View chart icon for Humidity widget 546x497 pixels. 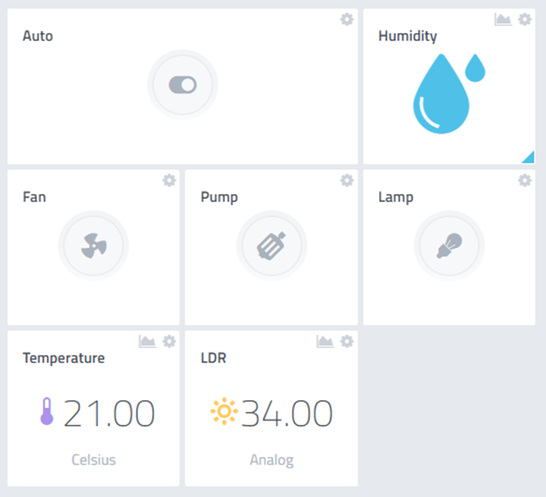click(503, 19)
